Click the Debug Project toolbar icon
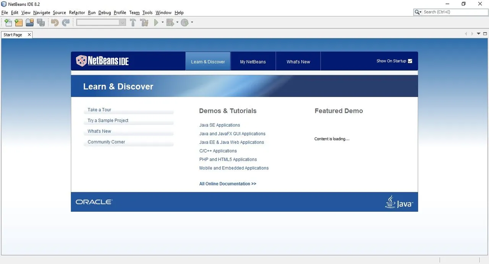 tap(170, 23)
